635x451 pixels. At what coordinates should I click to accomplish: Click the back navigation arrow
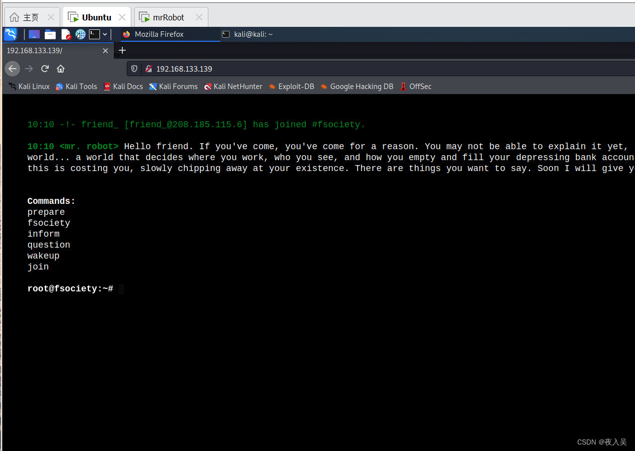pyautogui.click(x=12, y=68)
